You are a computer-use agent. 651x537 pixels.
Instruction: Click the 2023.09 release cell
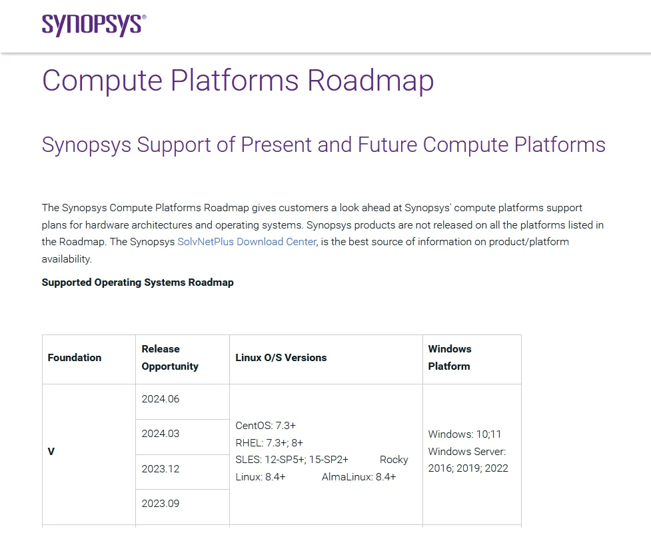pyautogui.click(x=161, y=504)
